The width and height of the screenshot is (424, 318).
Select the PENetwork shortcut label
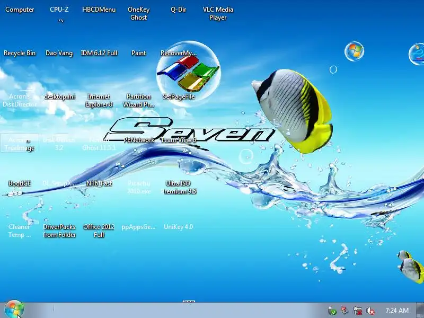pyautogui.click(x=139, y=140)
